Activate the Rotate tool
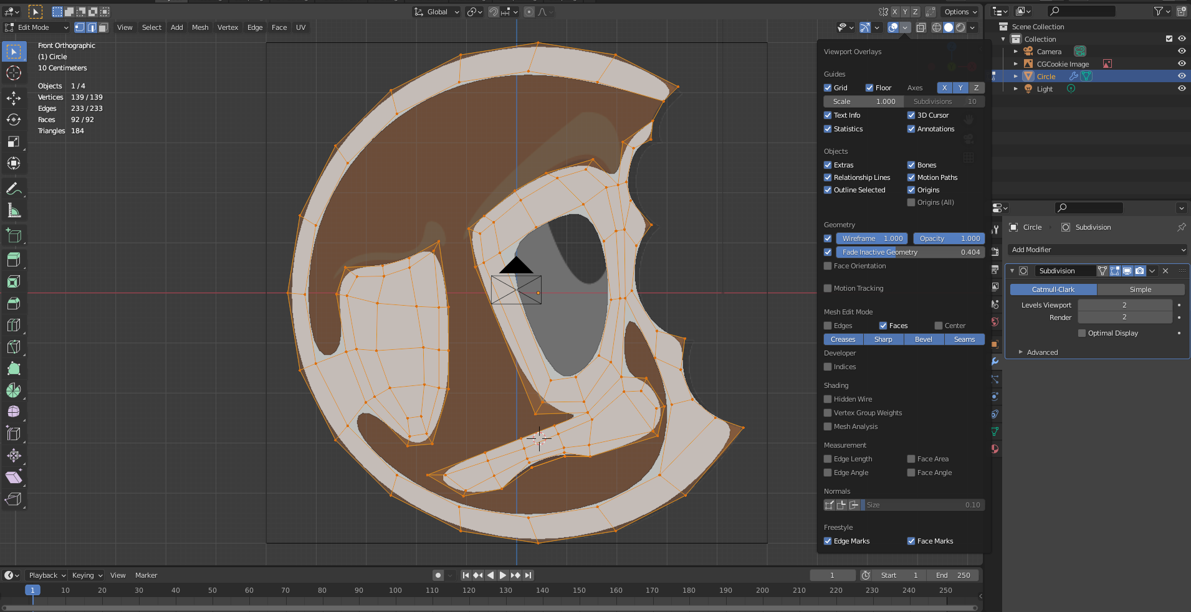Screen dimensions: 1191x612 click(14, 120)
